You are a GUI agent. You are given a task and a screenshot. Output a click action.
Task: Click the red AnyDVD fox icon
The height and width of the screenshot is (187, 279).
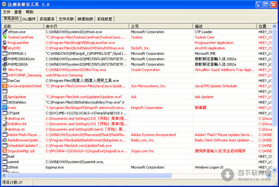(x=4, y=47)
